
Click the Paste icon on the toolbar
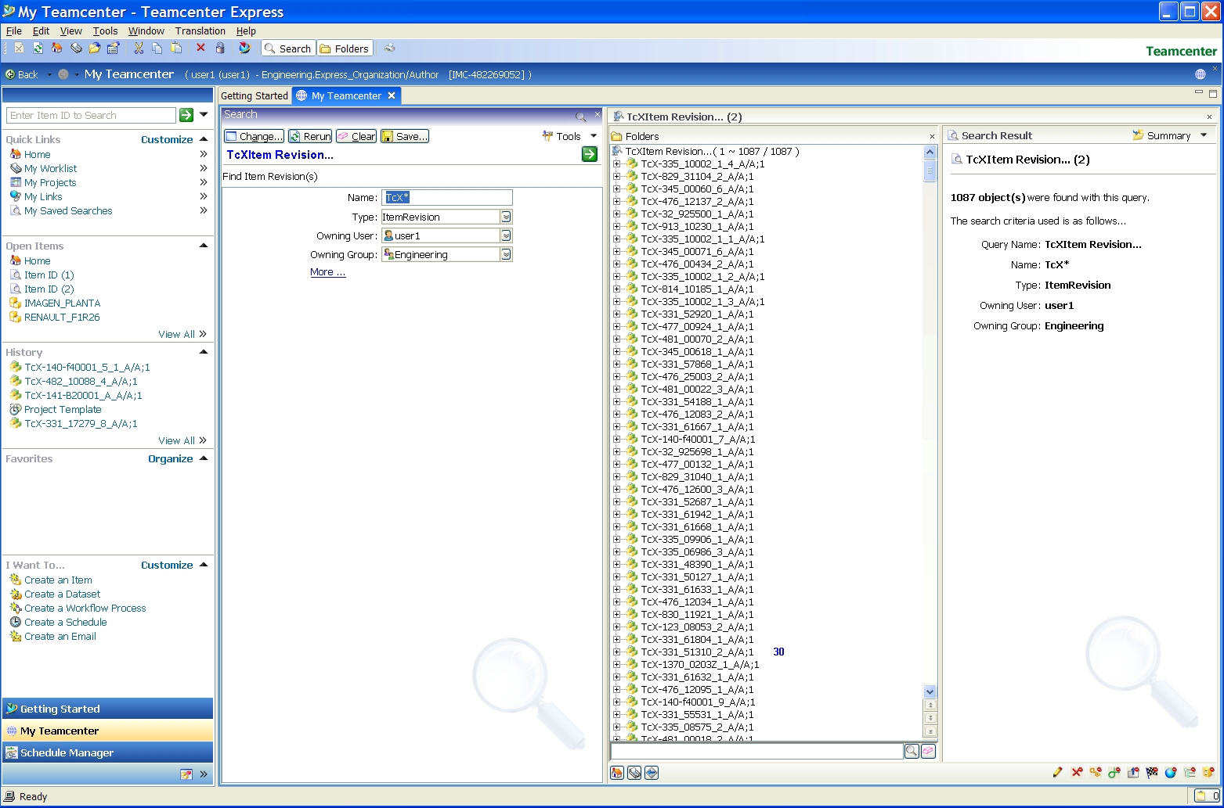point(177,48)
